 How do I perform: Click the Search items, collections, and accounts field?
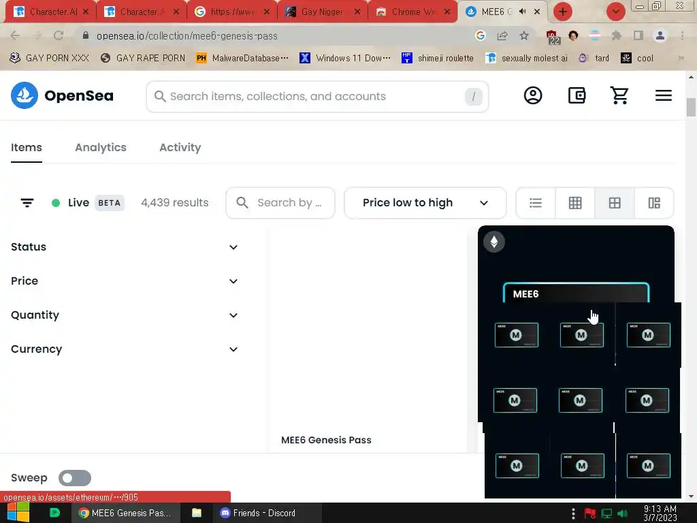(x=317, y=96)
